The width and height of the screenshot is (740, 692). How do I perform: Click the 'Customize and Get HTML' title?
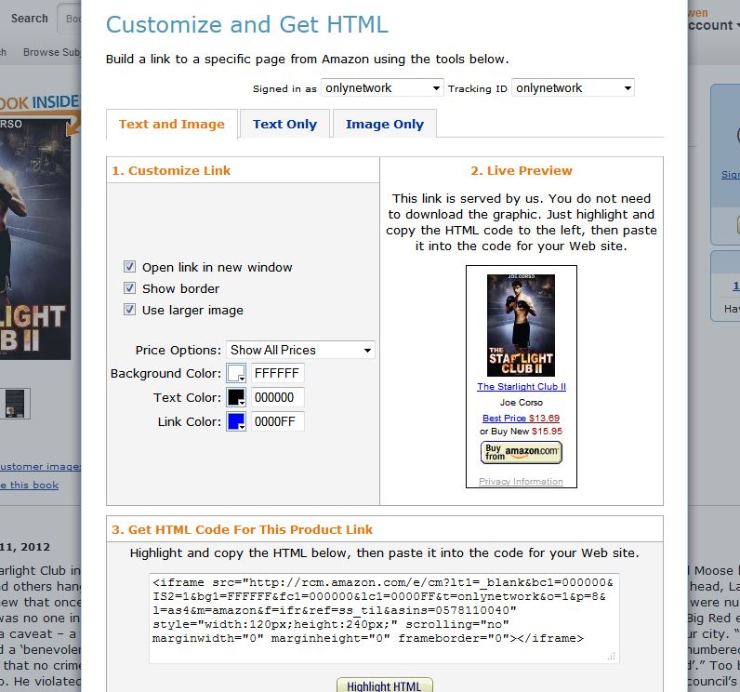point(247,24)
